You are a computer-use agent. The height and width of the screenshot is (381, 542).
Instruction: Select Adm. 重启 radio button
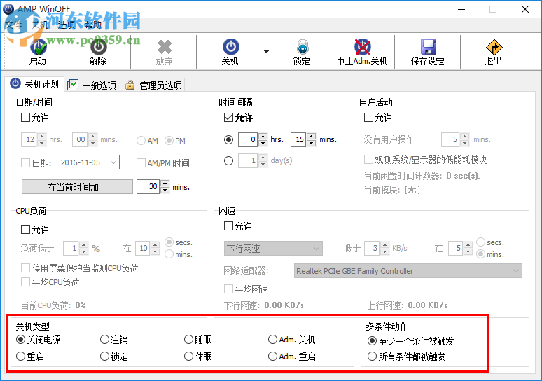(x=272, y=356)
